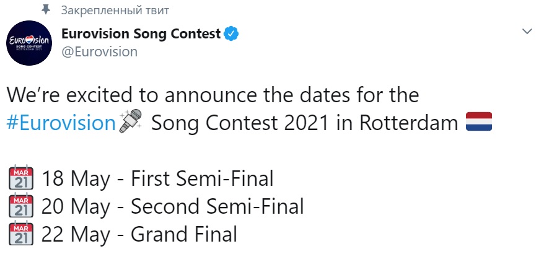Open the tweet options chevron menu
The image size is (539, 267).
pyautogui.click(x=527, y=32)
